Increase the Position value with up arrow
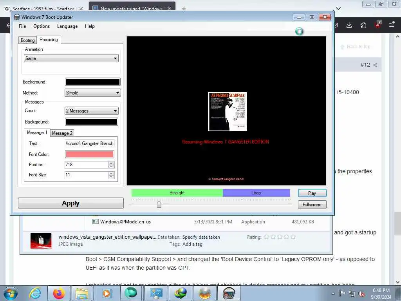The image size is (401, 301). (x=111, y=163)
